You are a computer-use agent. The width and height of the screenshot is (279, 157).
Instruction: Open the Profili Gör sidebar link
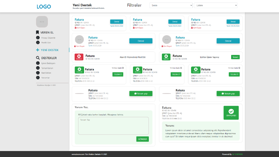point(46,43)
